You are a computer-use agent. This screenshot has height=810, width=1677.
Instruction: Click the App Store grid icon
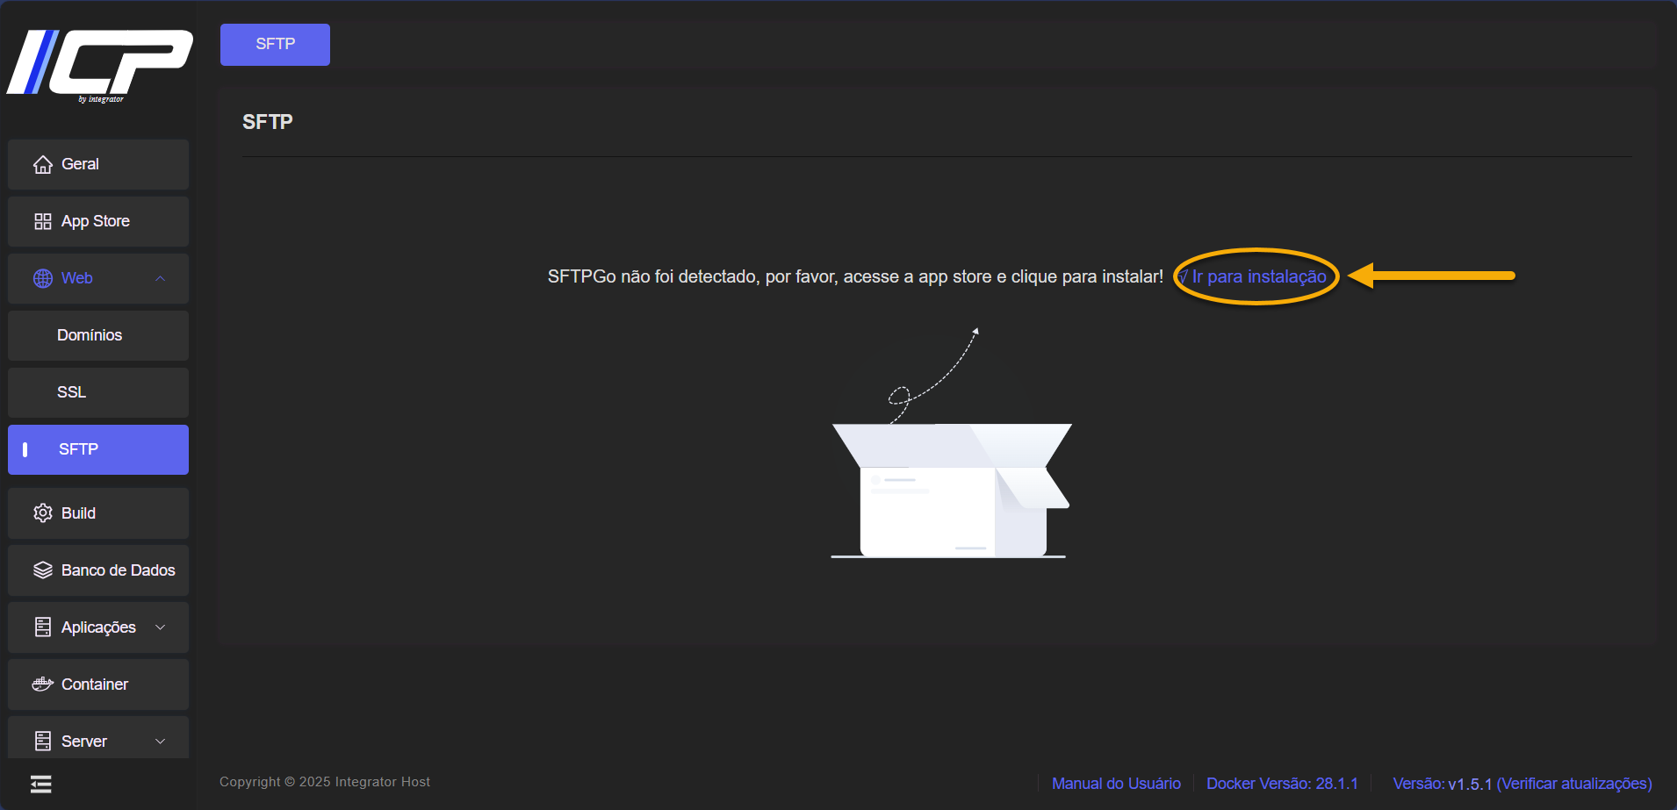pos(42,222)
